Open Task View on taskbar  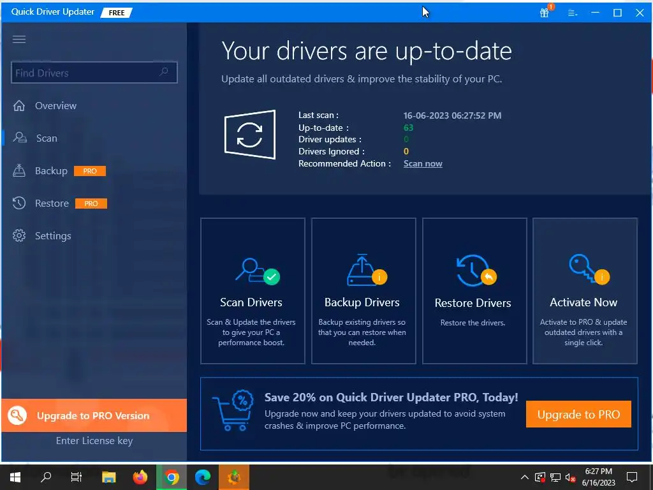(x=77, y=477)
